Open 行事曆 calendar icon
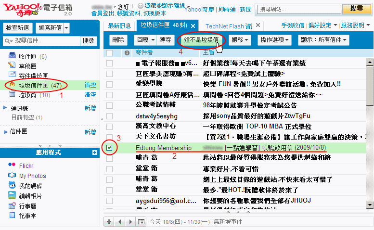Viewport: 374px width, 230px height. (x=12, y=205)
